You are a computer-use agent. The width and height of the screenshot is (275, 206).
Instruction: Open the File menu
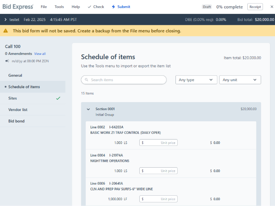click(x=44, y=7)
